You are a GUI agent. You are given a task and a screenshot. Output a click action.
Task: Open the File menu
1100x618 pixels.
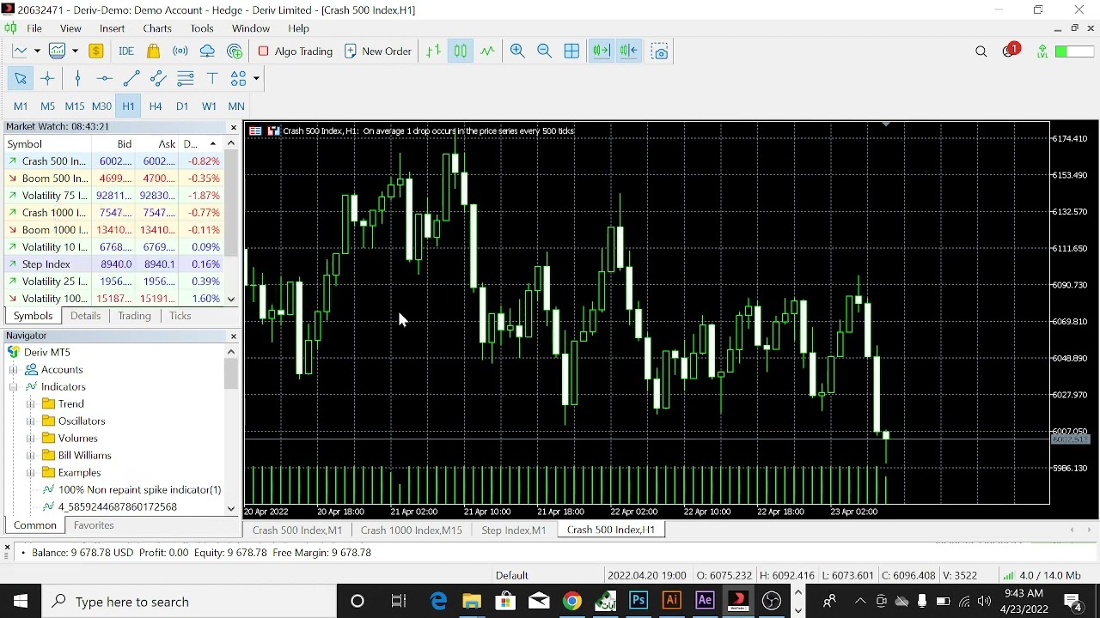tap(35, 28)
